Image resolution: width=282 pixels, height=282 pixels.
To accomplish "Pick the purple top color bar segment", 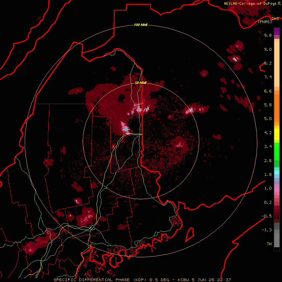I will (277, 31).
